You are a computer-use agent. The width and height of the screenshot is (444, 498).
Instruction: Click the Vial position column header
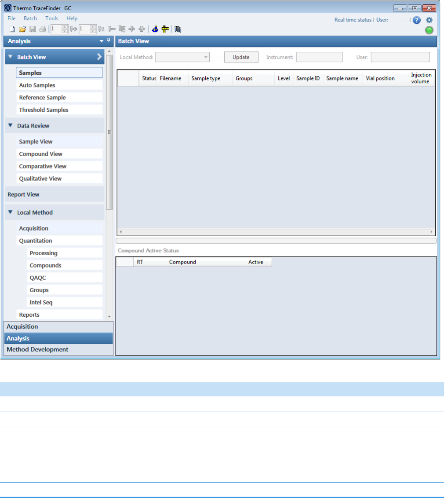(385, 78)
